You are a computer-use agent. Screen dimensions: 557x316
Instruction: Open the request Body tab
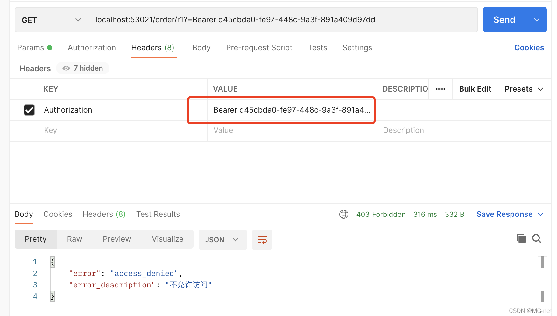tap(201, 48)
